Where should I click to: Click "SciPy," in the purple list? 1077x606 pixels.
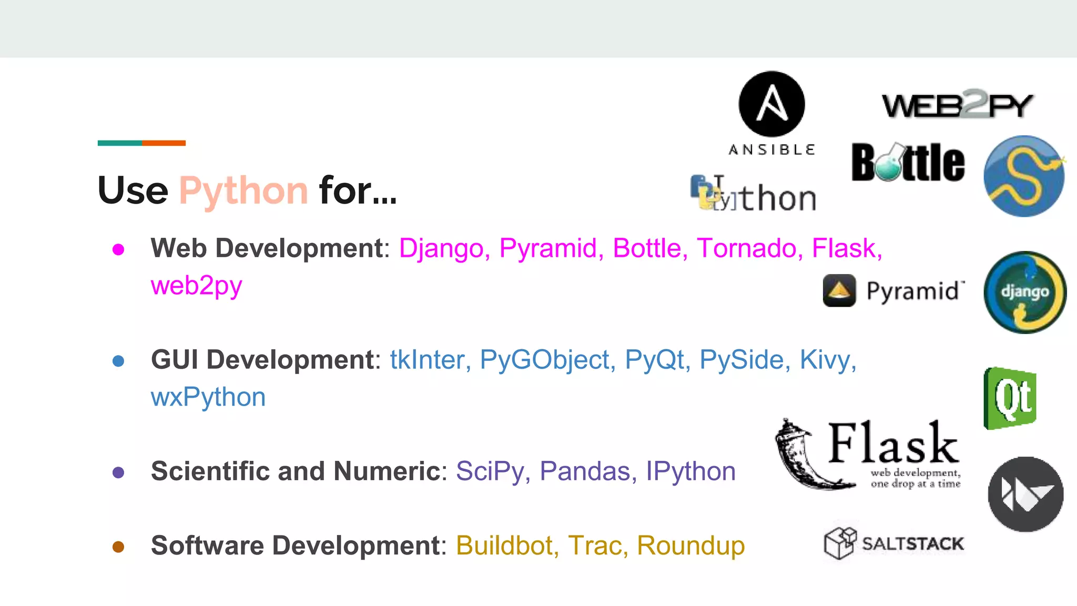493,472
